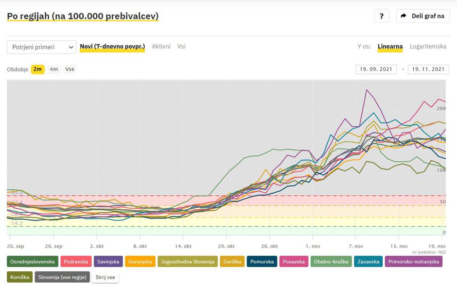Set period to Vse

point(70,69)
